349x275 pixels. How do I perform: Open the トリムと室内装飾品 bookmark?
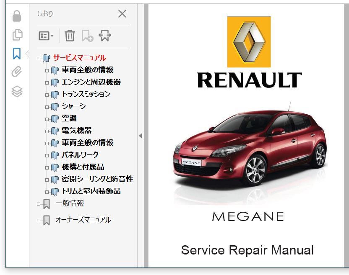coord(91,191)
